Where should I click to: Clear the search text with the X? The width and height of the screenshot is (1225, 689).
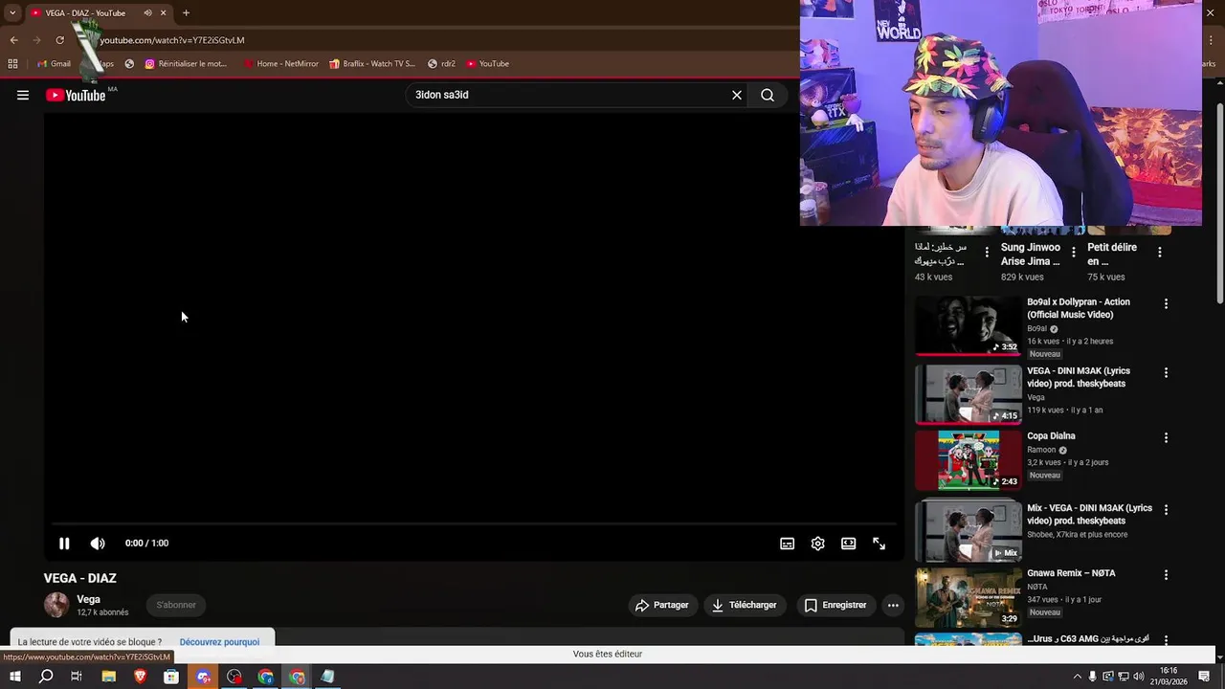pos(737,95)
